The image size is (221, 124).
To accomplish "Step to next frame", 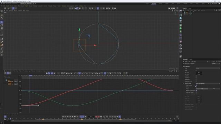I will (73, 116).
